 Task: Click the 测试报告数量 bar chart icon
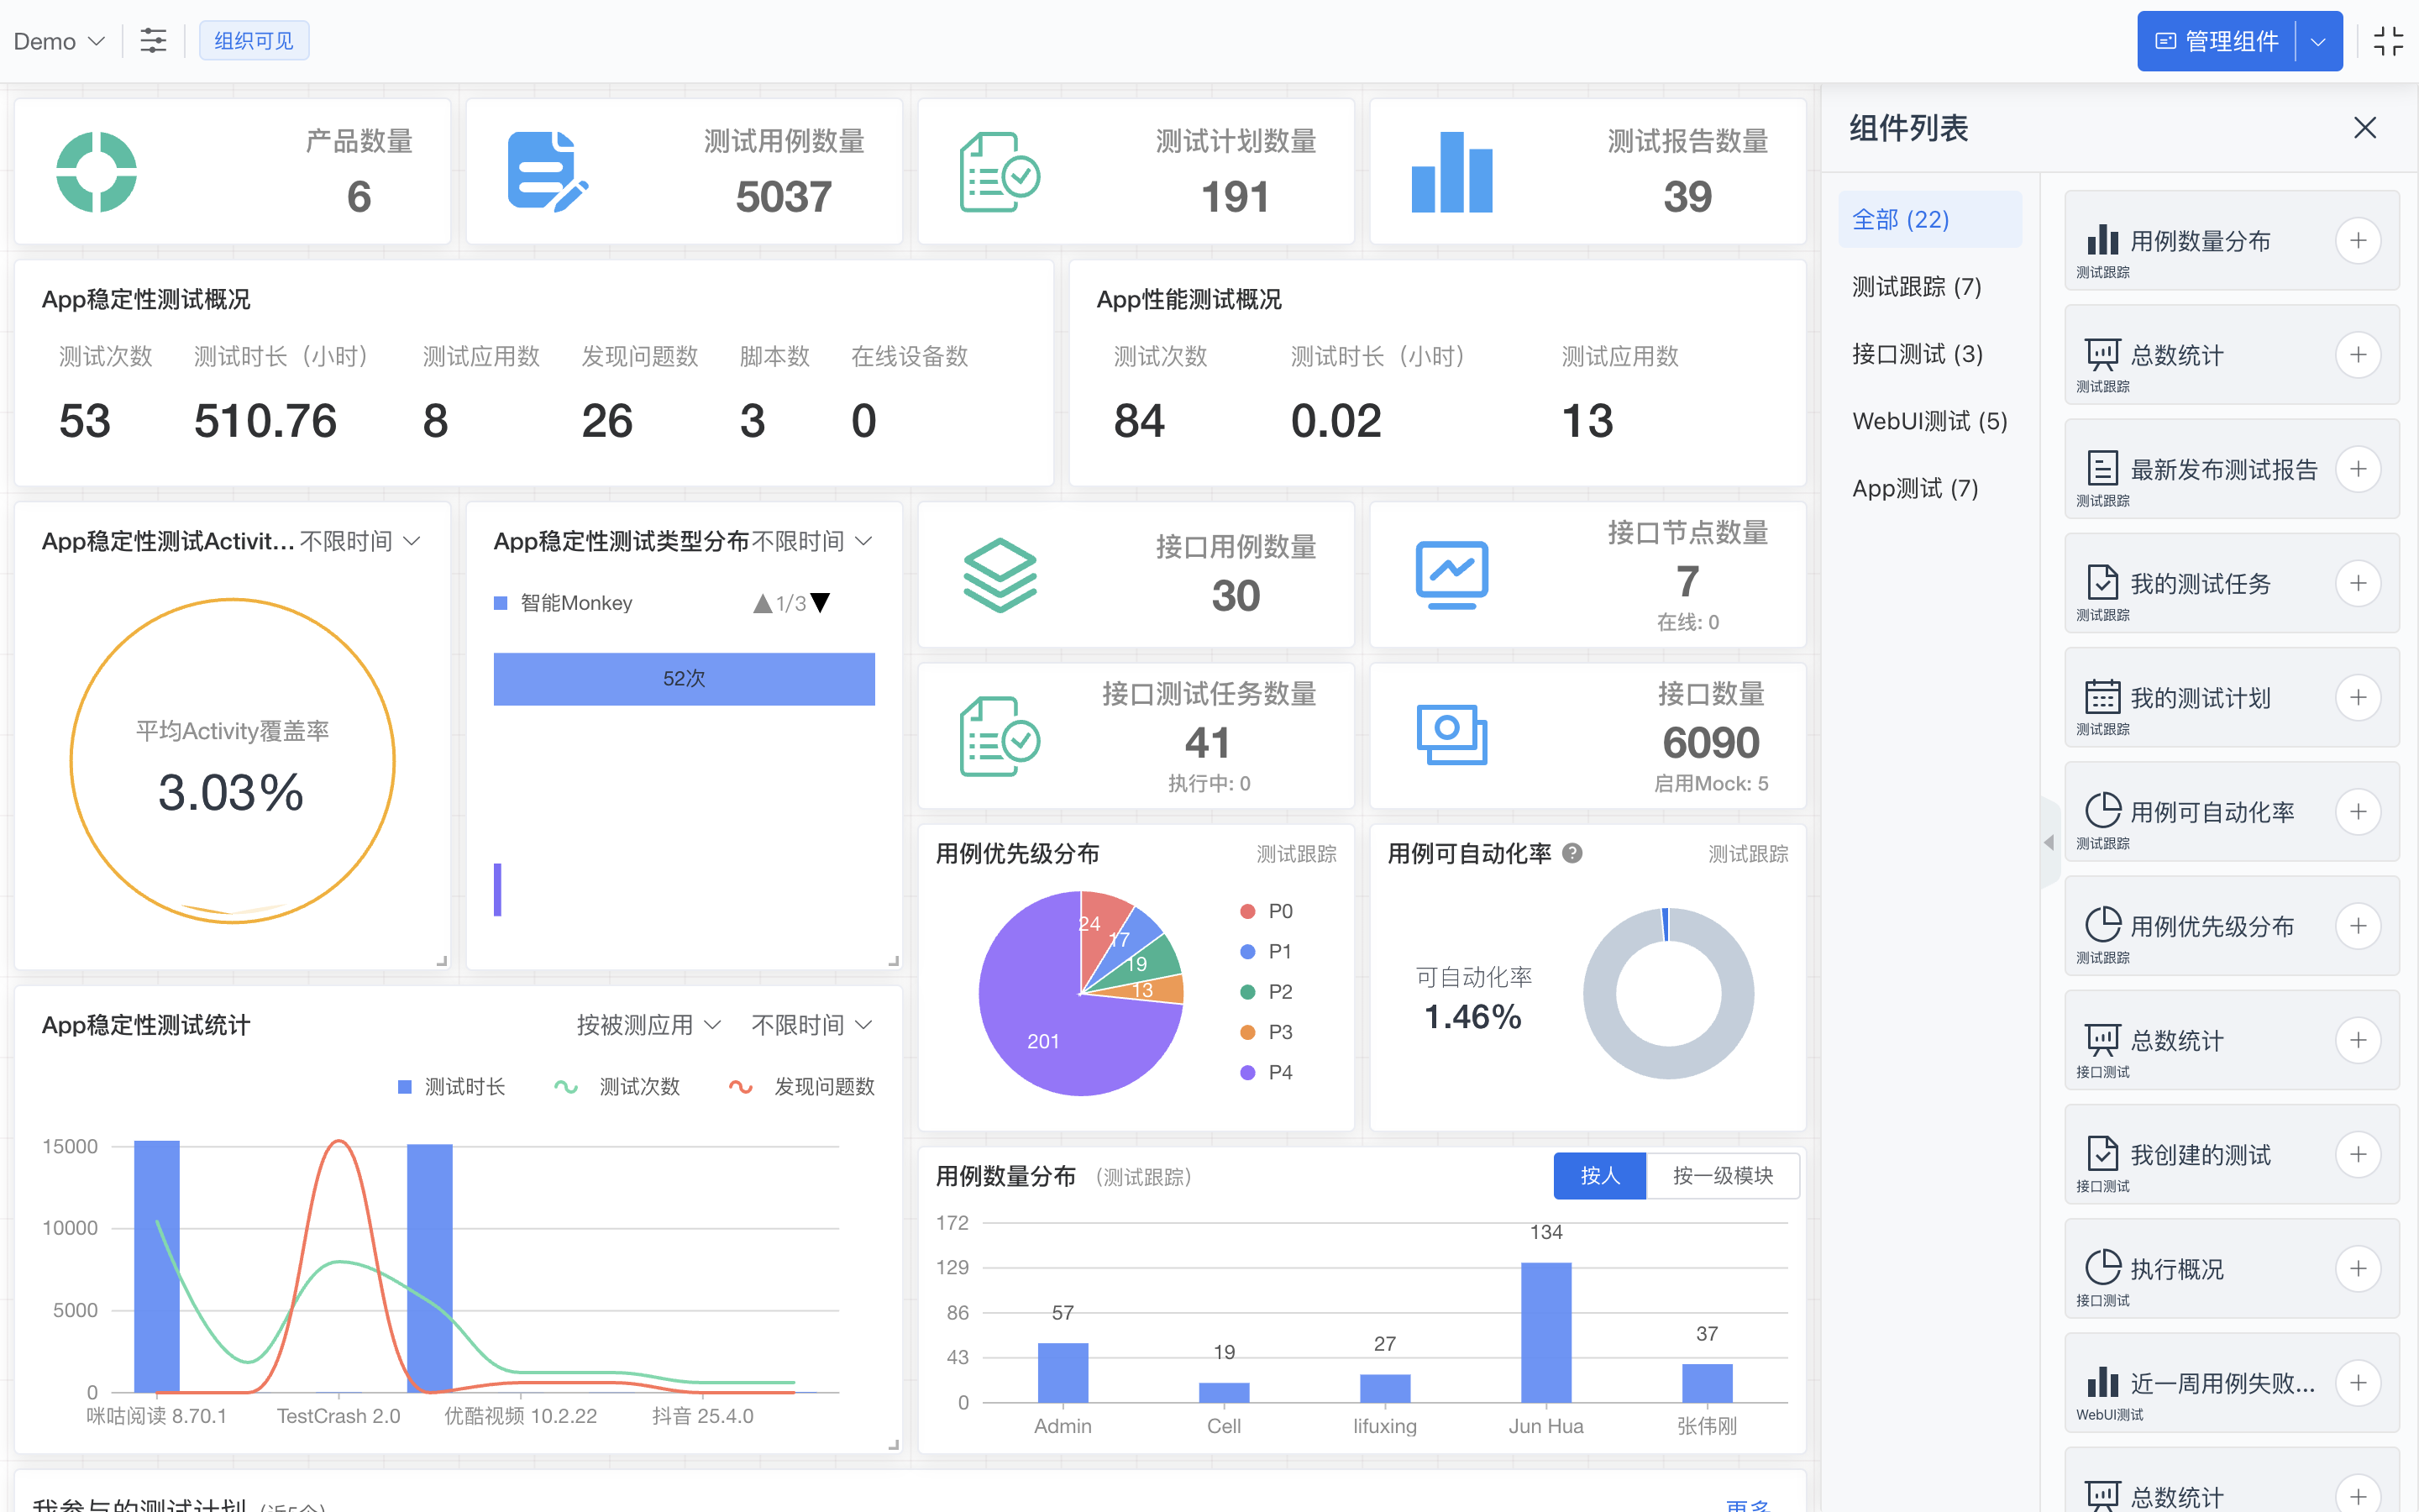click(x=1451, y=172)
